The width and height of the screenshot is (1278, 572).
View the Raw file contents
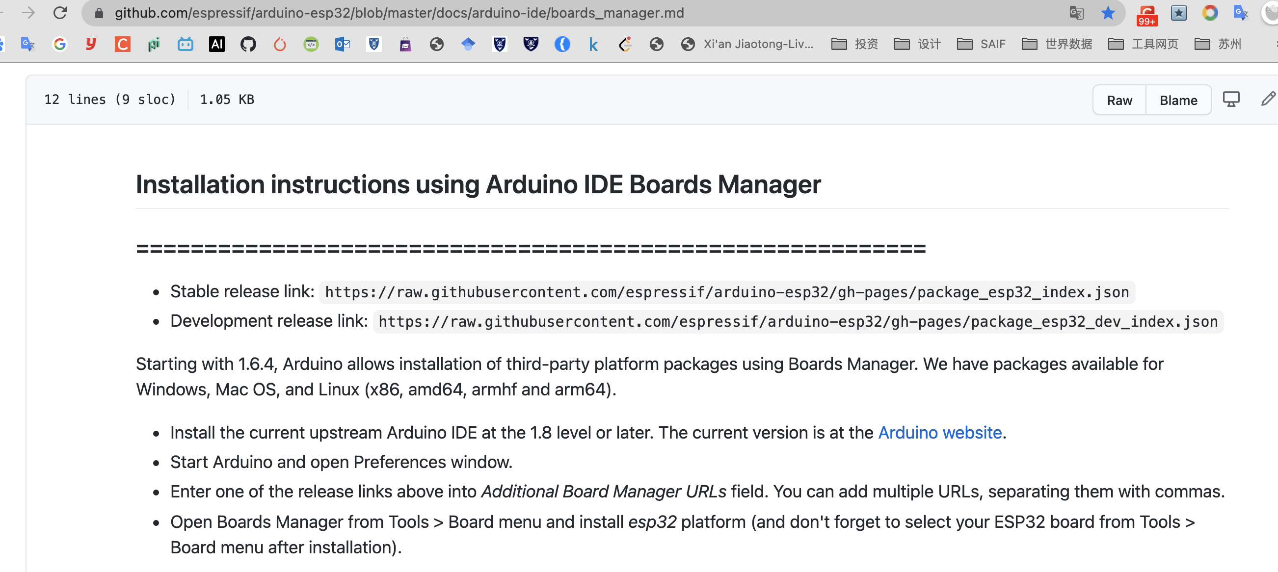[1119, 100]
